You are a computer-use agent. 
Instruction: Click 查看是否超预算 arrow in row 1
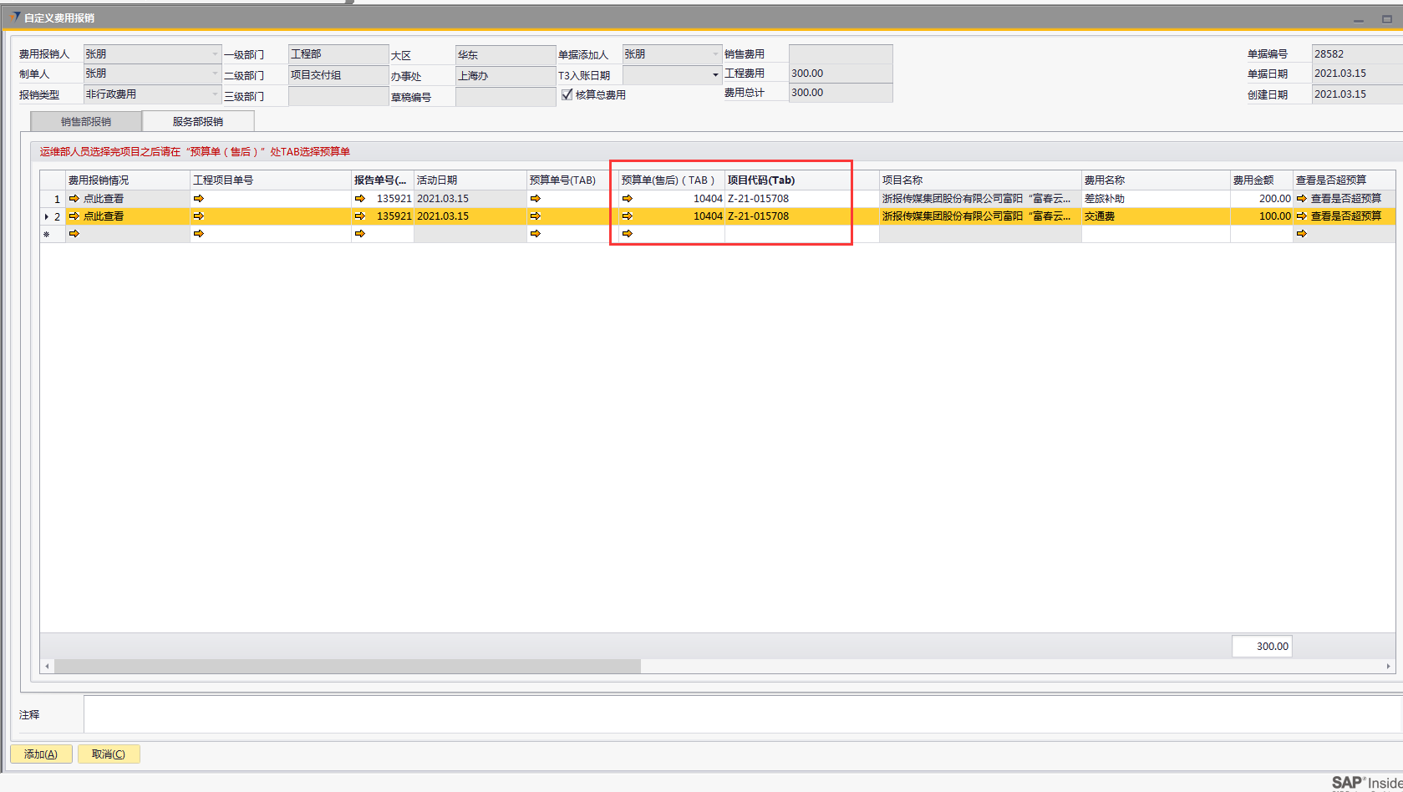[1302, 199]
